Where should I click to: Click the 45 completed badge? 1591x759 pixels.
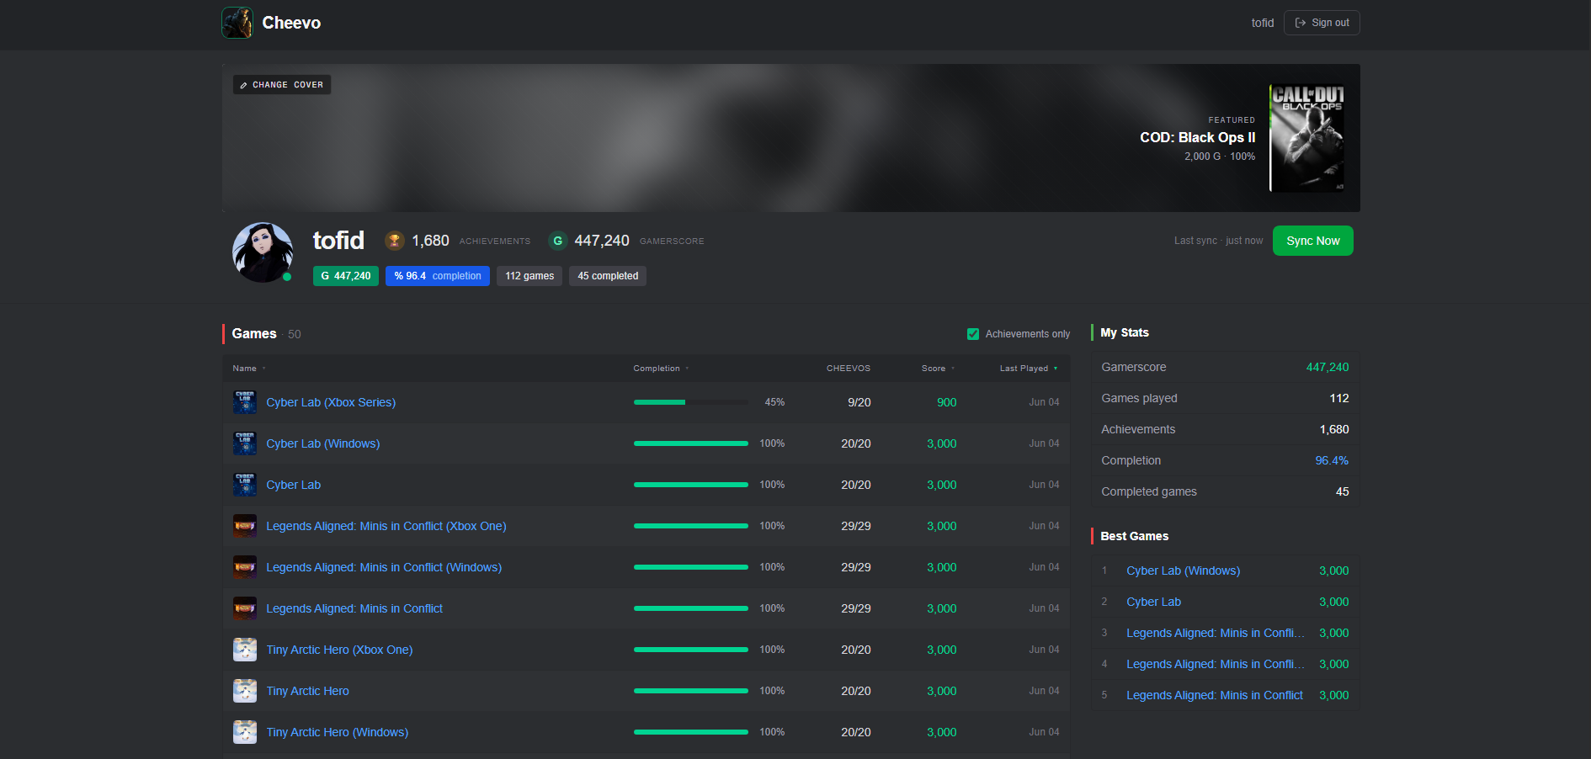pyautogui.click(x=608, y=276)
